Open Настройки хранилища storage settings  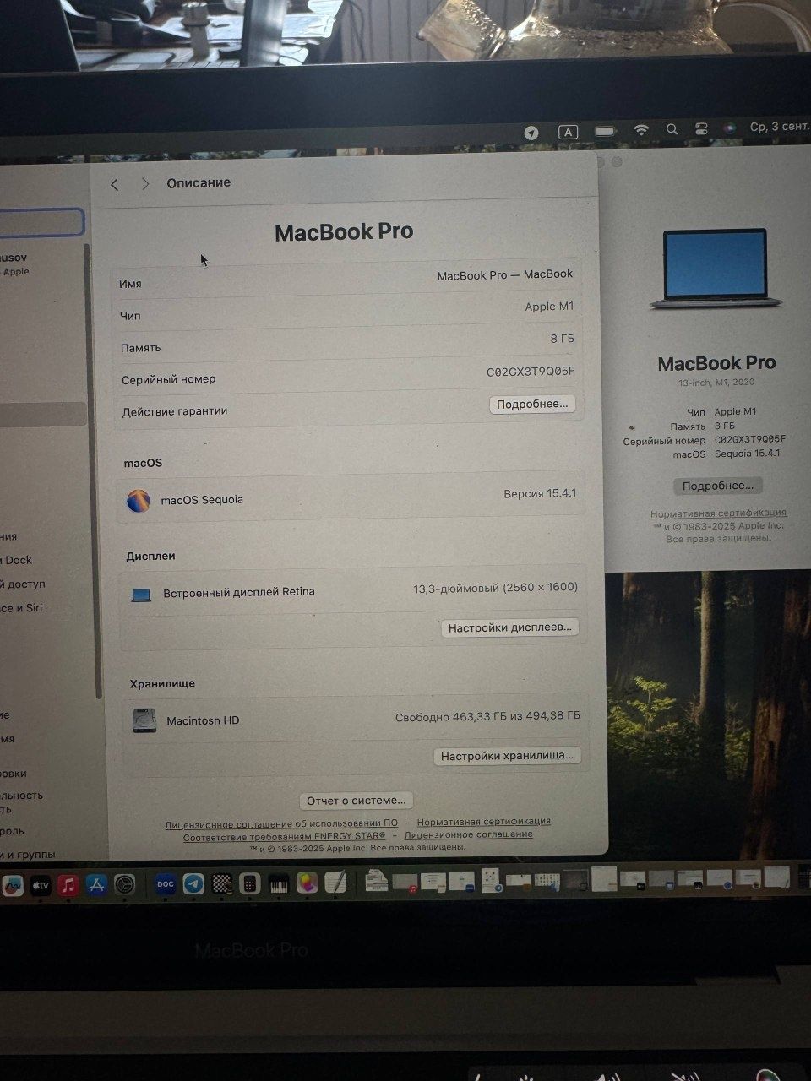[507, 756]
